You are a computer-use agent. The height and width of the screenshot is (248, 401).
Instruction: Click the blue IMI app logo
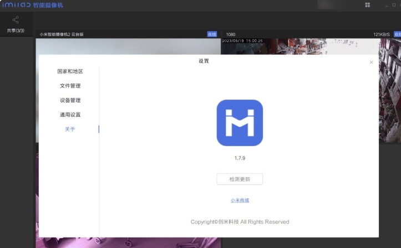pyautogui.click(x=240, y=123)
